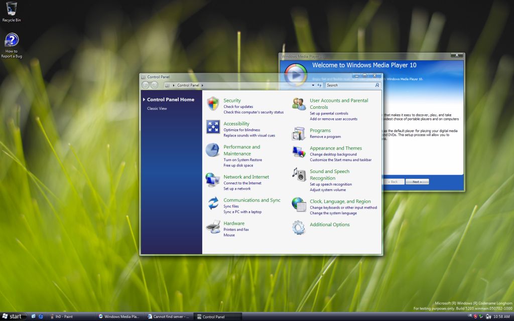Click the Network and Internet icon
This screenshot has width=514, height=321.
pyautogui.click(x=213, y=180)
